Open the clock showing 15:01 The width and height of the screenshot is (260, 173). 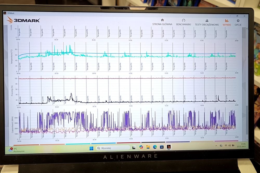(x=241, y=145)
